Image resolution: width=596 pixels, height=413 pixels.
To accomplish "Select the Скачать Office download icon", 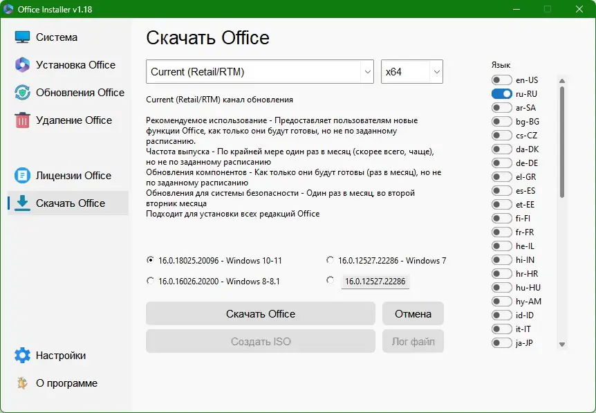I will pos(21,203).
